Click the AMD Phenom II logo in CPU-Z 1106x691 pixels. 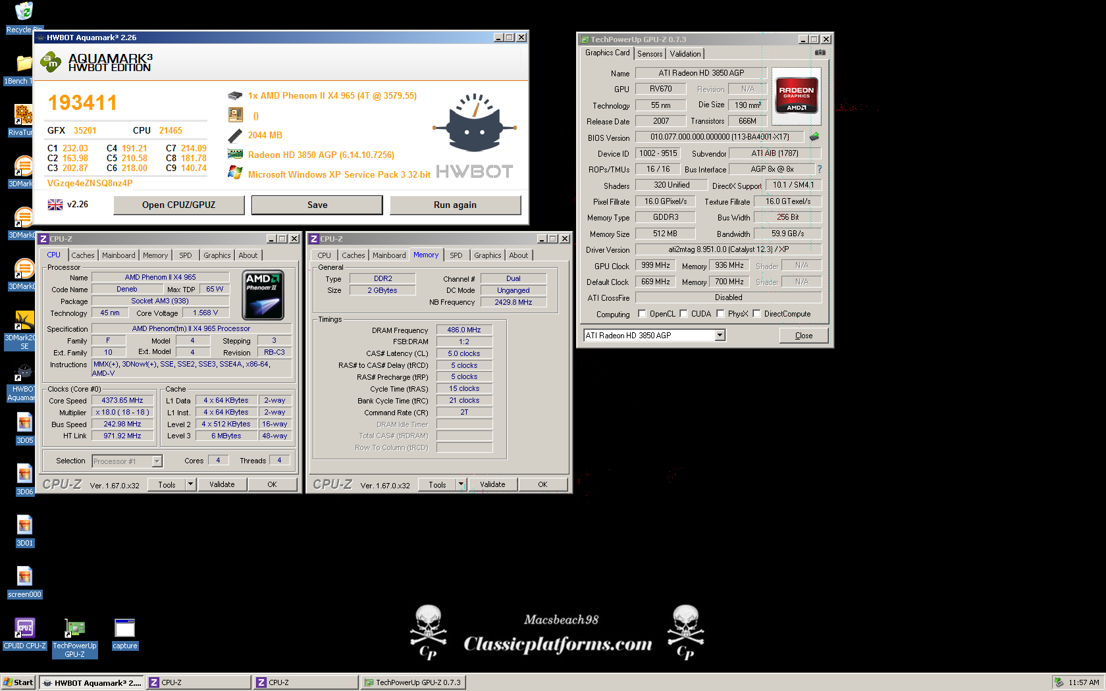point(263,295)
